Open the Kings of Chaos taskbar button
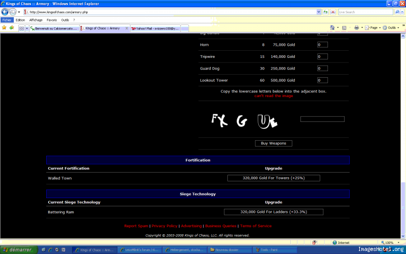 pos(94,250)
